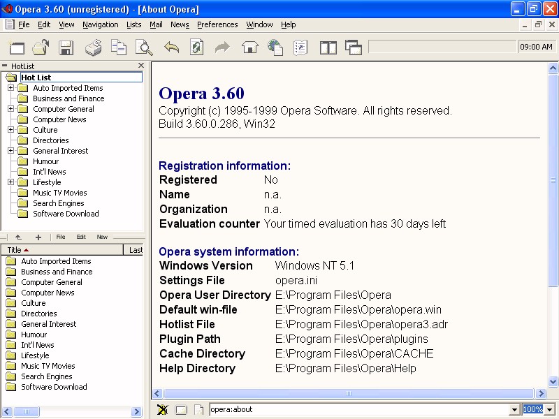Click the hotlist scroll right arrow
Screen dimensions: 559x419
(x=136, y=412)
